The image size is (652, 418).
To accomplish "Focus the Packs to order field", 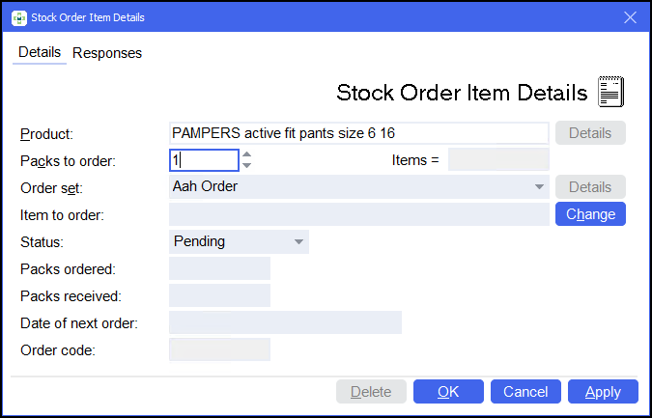I will click(204, 160).
